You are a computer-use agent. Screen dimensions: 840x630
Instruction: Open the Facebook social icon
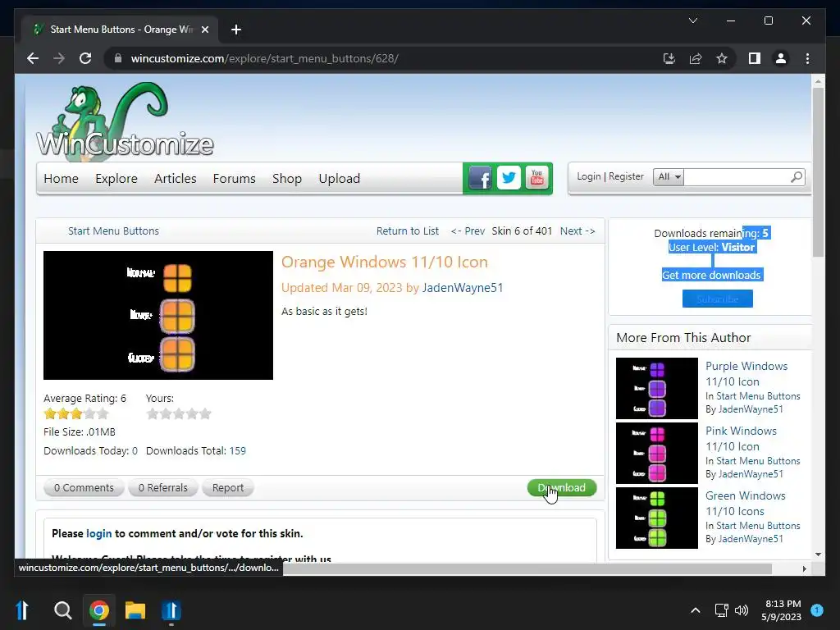(480, 178)
